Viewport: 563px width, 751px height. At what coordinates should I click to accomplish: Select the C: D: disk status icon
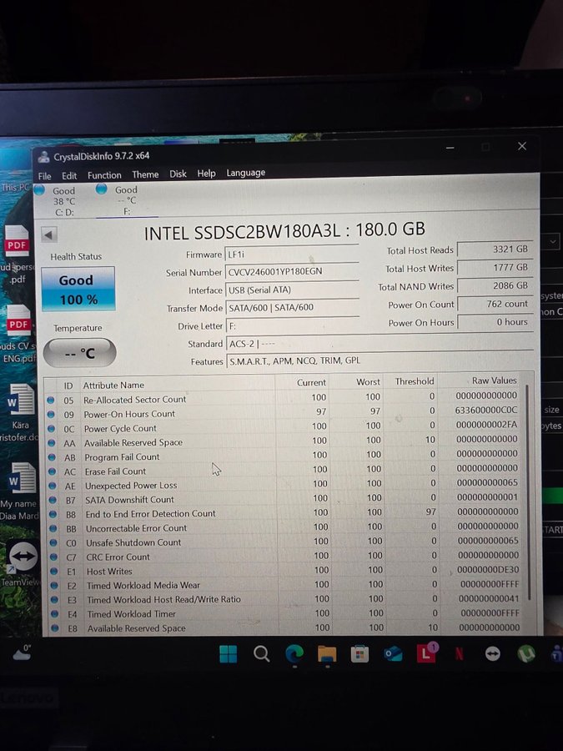click(39, 189)
